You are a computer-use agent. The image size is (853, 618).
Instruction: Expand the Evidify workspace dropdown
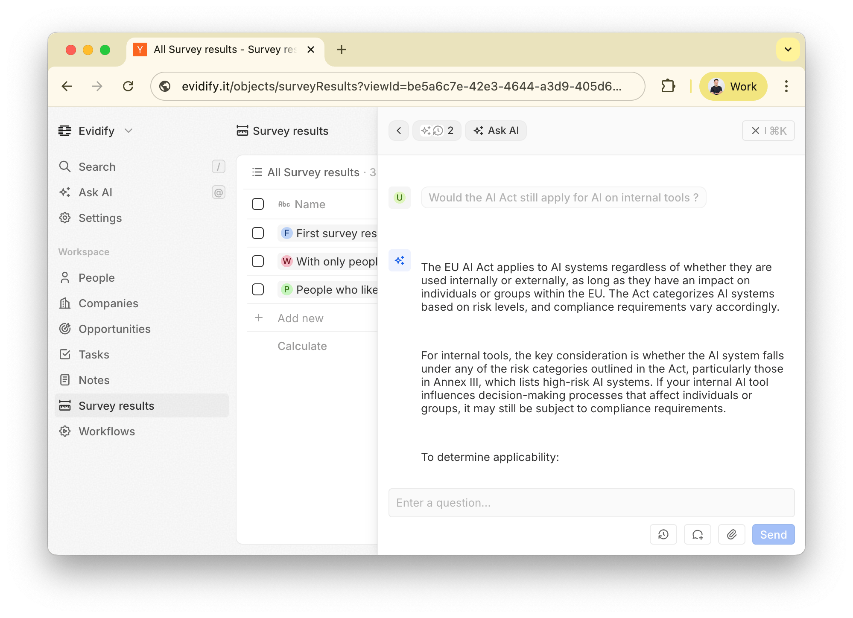coord(129,131)
